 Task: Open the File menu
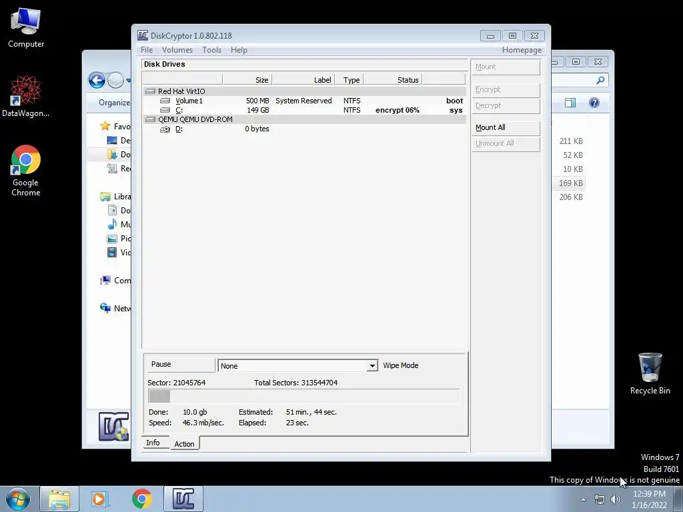pos(147,50)
